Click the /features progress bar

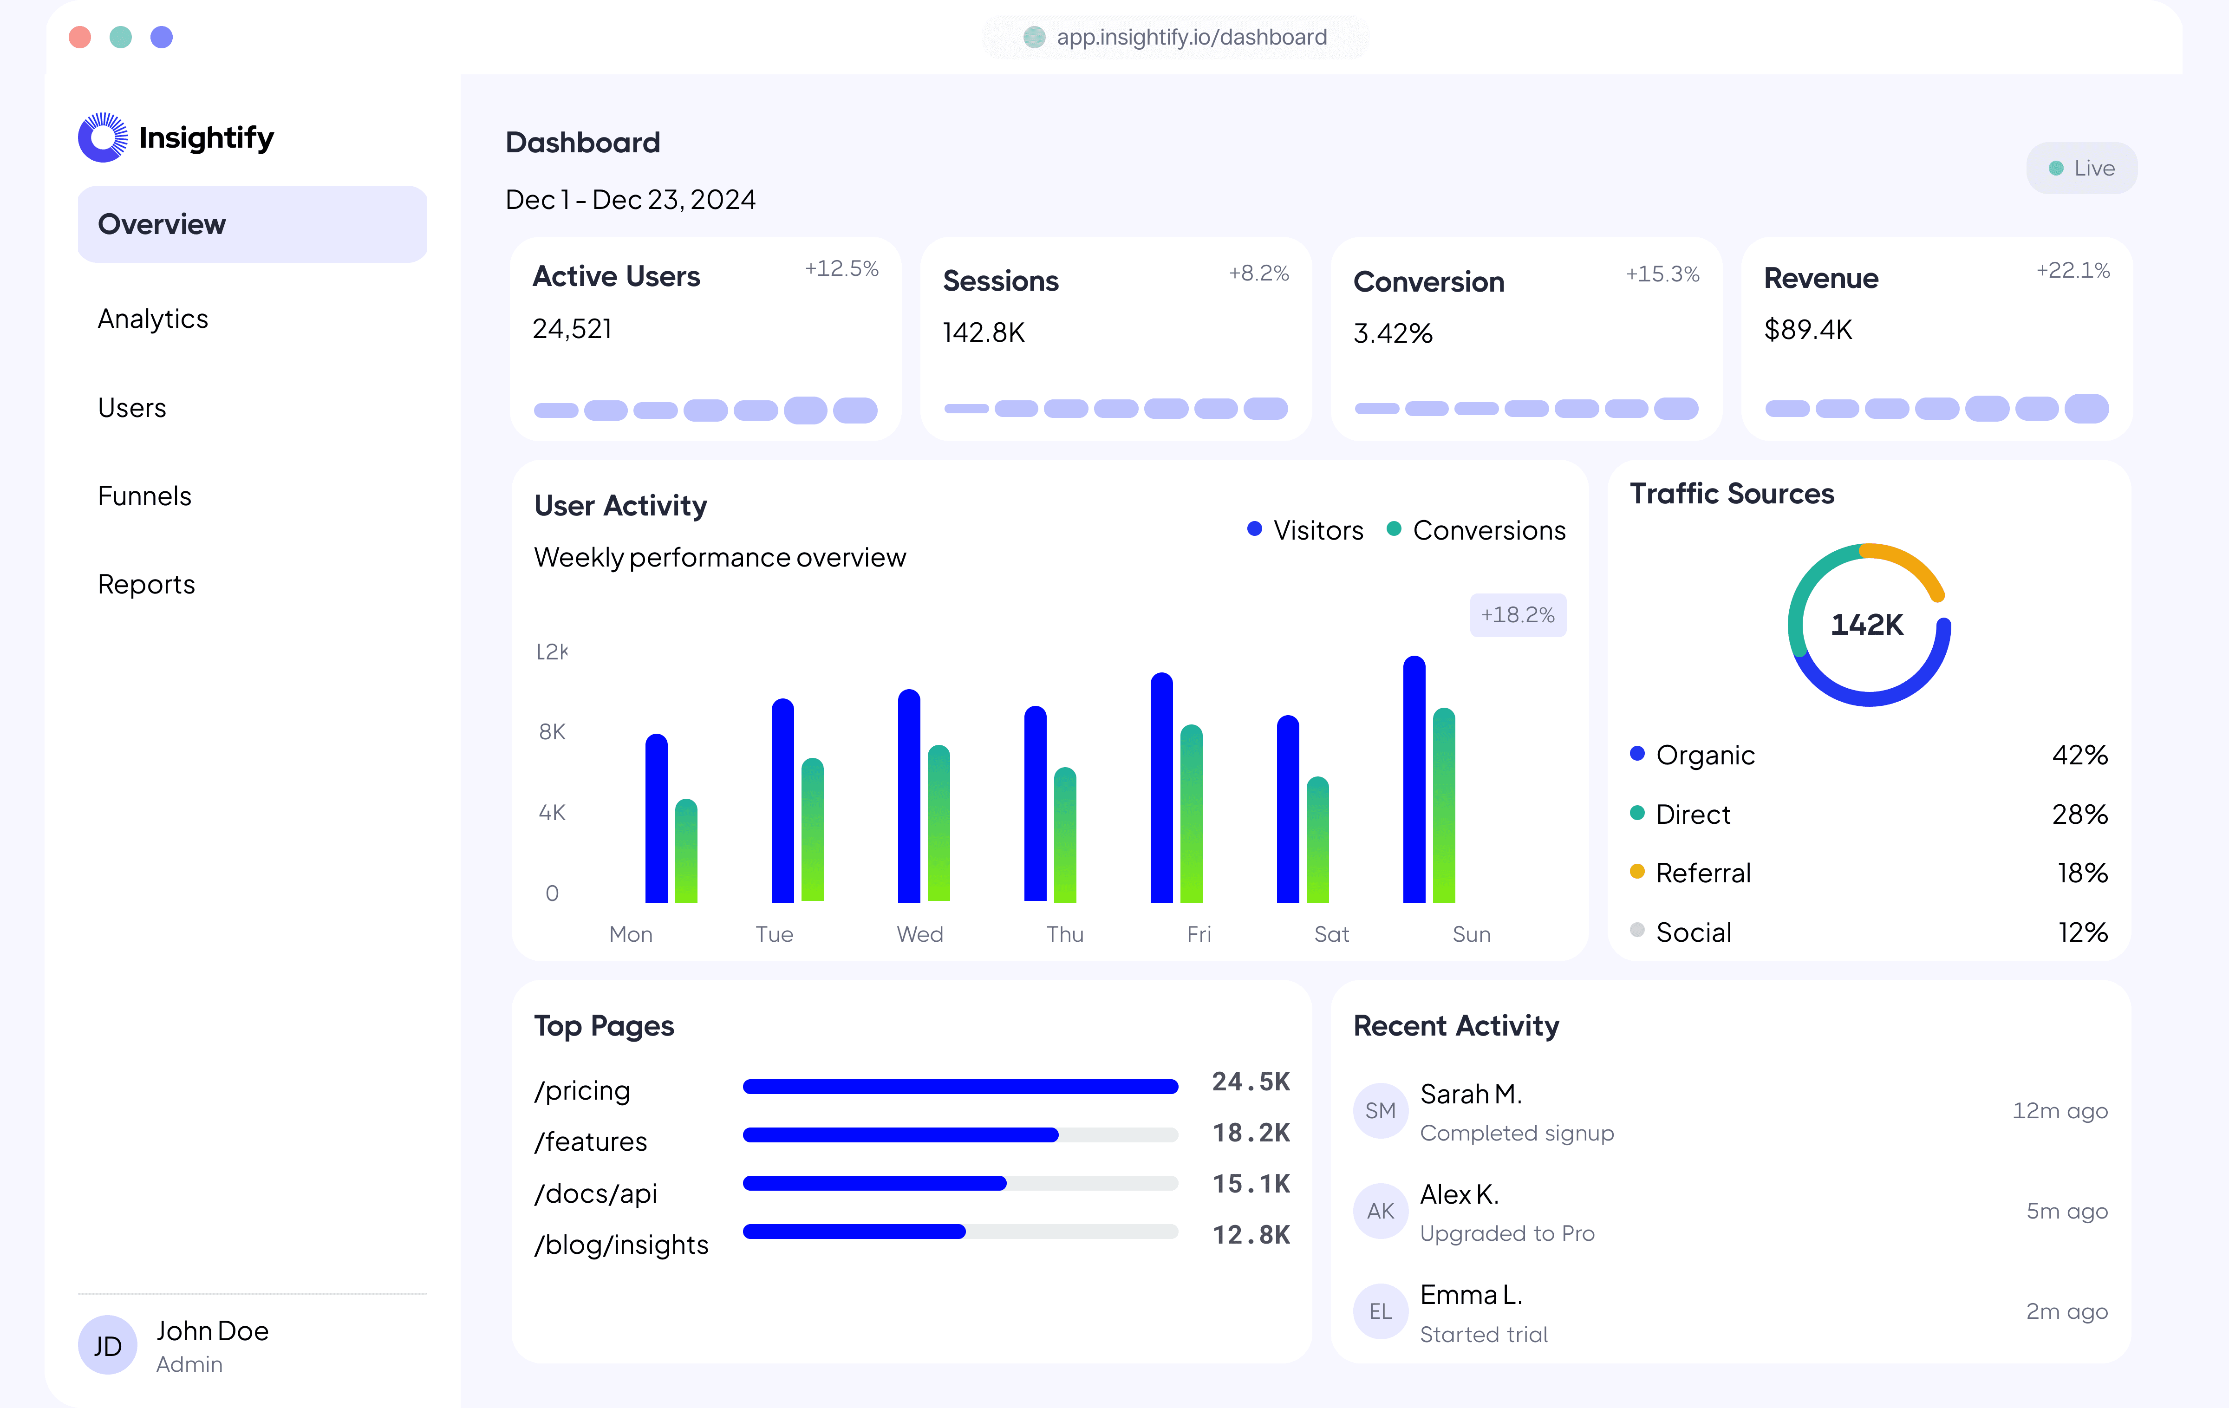[x=960, y=1135]
